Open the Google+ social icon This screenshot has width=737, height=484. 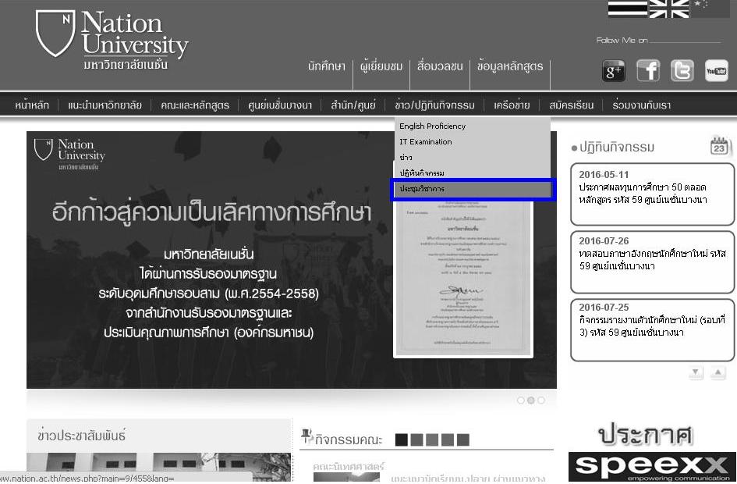coord(615,71)
